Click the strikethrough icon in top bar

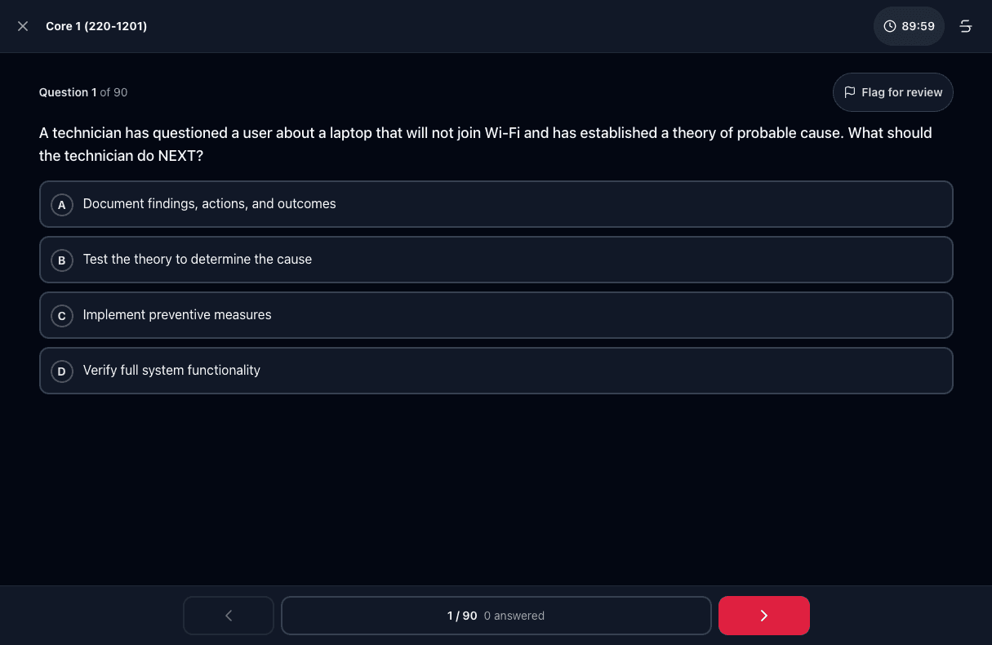point(965,26)
